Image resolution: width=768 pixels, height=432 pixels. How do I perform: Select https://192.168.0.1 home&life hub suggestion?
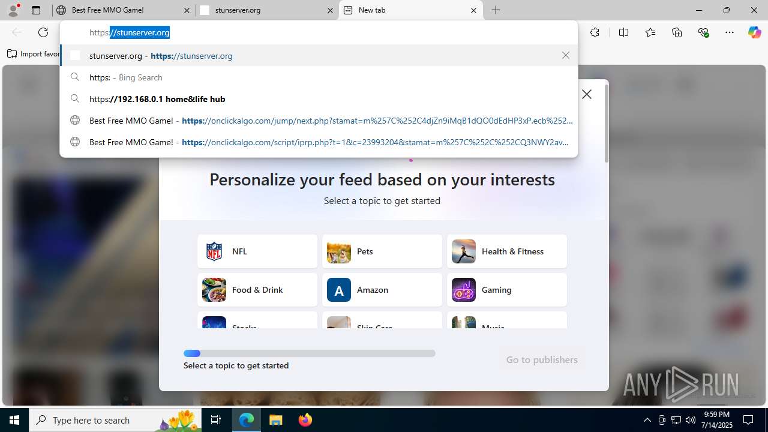tap(319, 99)
